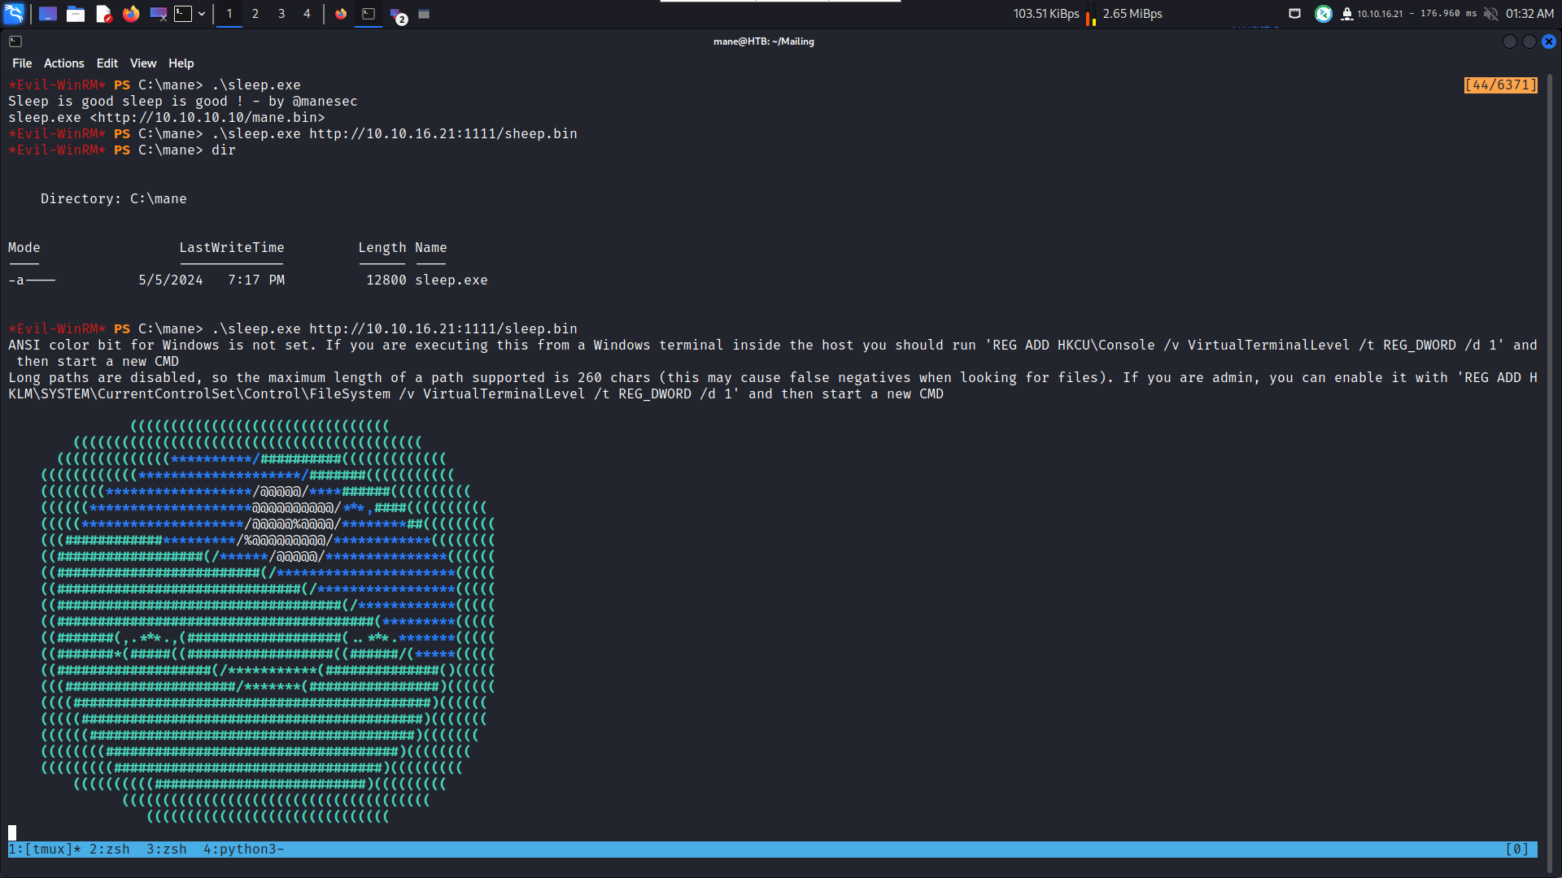Switch to workspace 3
Viewport: 1562px width, 878px height.
pyautogui.click(x=281, y=14)
